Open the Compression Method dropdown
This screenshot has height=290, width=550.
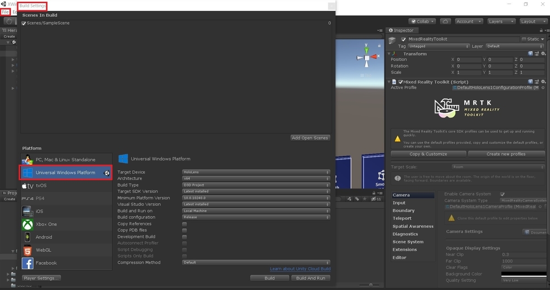pyautogui.click(x=256, y=263)
